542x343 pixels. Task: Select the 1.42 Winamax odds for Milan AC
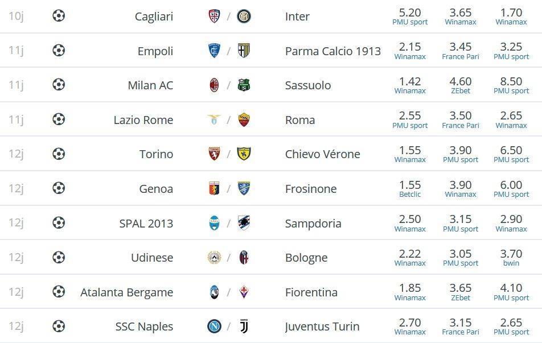pos(410,85)
